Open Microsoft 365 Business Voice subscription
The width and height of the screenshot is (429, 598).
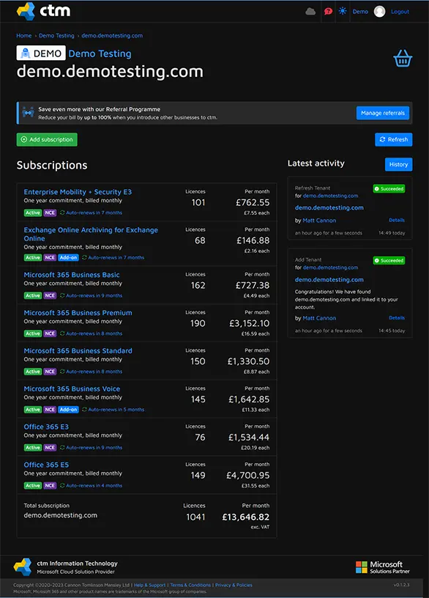[72, 388]
